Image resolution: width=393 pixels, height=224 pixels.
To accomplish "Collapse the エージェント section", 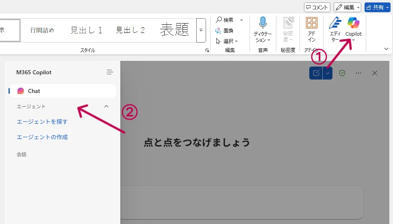I will [106, 106].
